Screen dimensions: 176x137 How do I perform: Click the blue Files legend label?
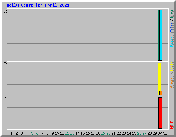(172, 27)
